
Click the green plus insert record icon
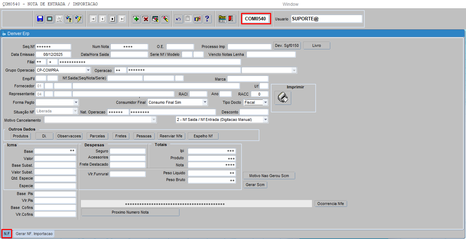(136, 19)
